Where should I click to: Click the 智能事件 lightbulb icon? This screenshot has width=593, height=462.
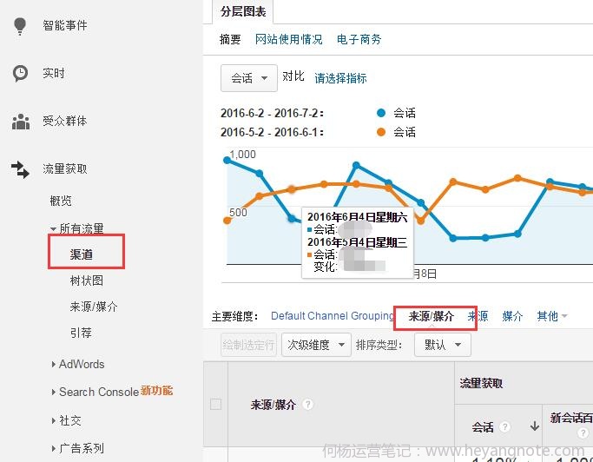point(20,26)
